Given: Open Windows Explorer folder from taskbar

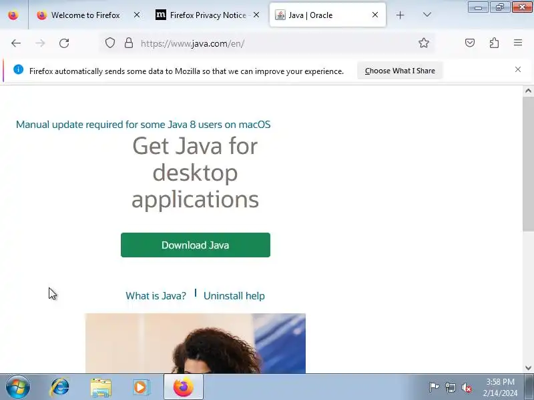Looking at the screenshot, I should tap(101, 387).
